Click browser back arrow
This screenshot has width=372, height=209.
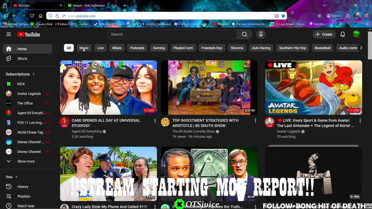pyautogui.click(x=14, y=16)
